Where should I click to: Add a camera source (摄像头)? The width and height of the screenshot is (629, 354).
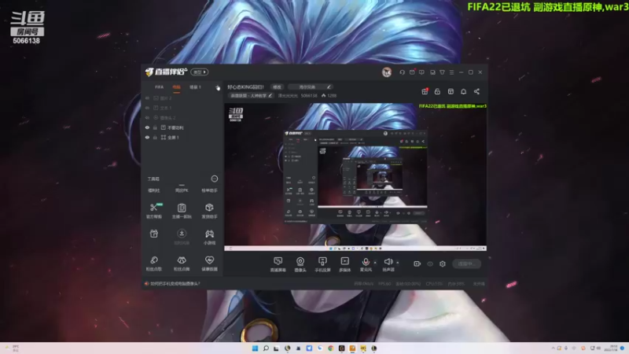point(300,264)
